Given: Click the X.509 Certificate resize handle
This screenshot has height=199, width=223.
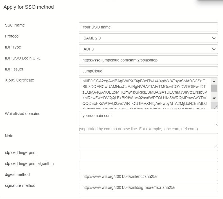Looking at the screenshot, I should (x=215, y=107).
